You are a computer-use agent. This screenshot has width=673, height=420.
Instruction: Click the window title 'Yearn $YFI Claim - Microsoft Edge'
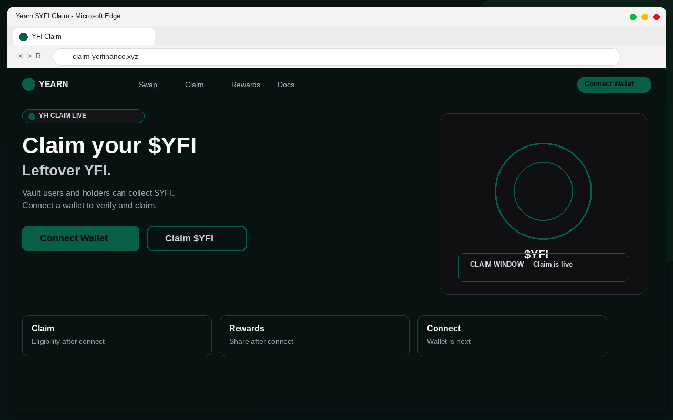[68, 16]
